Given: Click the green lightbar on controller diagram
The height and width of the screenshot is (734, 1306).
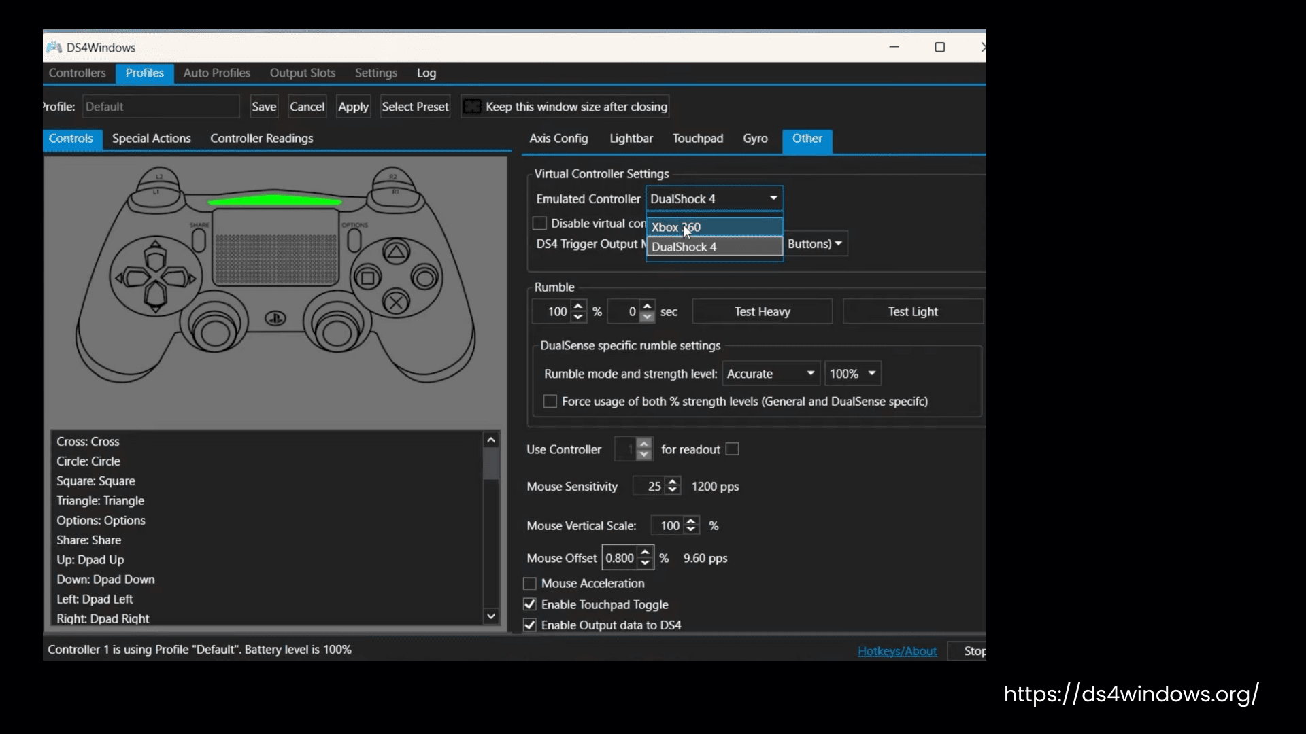Looking at the screenshot, I should coord(275,200).
